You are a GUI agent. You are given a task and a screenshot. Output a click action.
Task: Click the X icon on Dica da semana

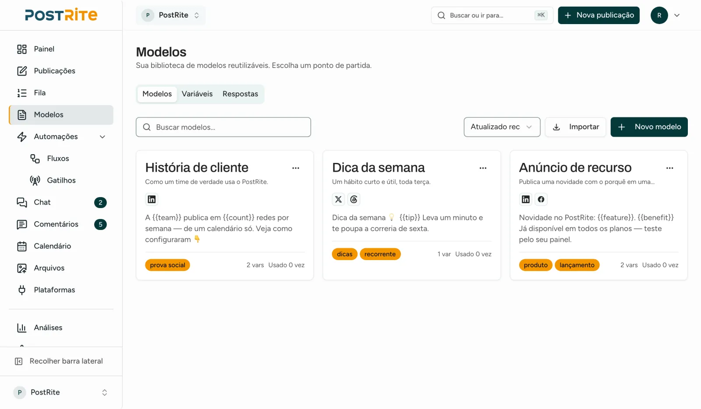(x=338, y=200)
